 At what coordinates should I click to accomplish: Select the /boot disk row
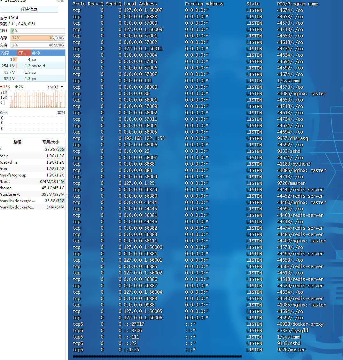click(x=33, y=182)
